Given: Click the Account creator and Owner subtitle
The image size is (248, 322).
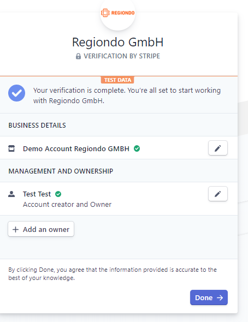Looking at the screenshot, I should 67,205.
